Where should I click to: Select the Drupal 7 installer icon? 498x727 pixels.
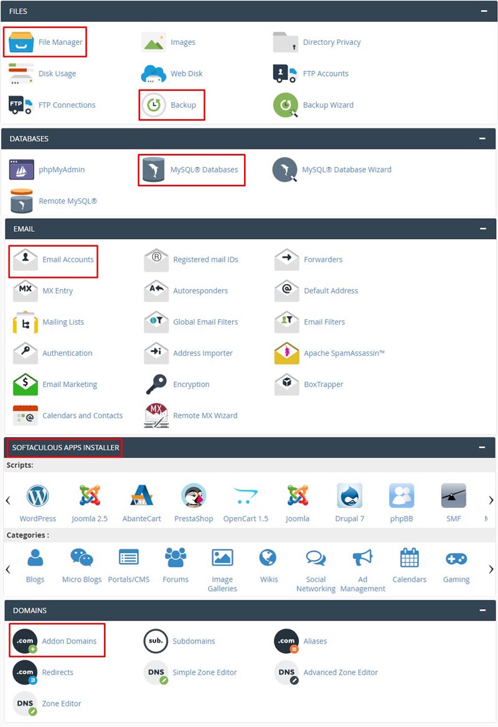(x=349, y=496)
